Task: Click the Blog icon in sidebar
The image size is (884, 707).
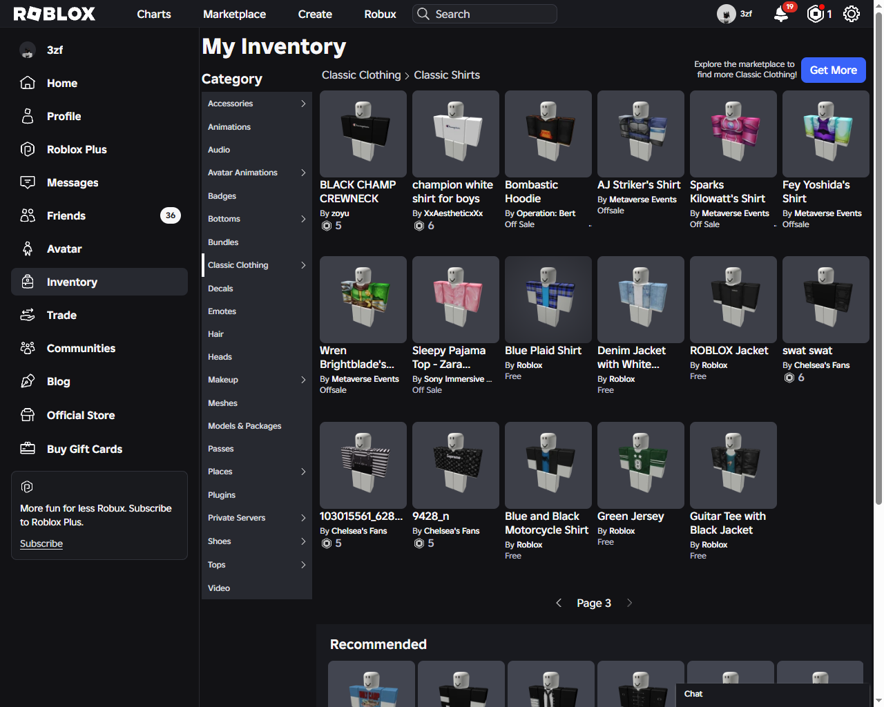Action: point(28,381)
